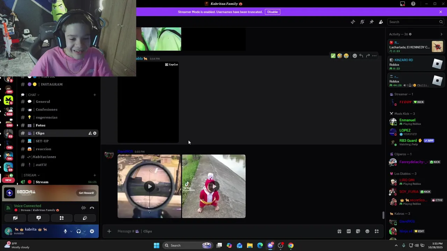The image size is (447, 251).
Task: Open Add Reaction smiley on message toolbar
Action: (354, 56)
